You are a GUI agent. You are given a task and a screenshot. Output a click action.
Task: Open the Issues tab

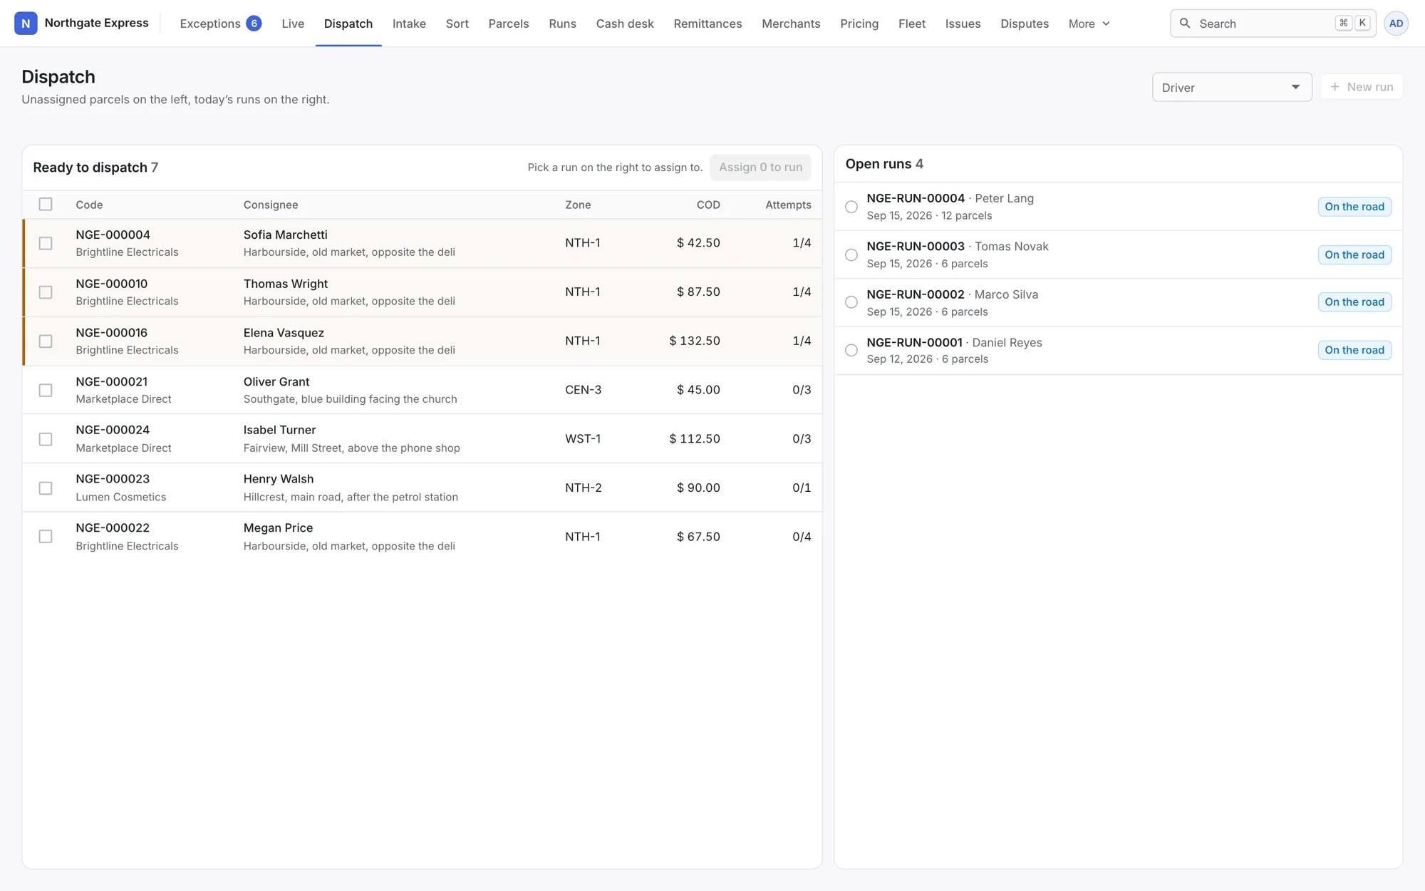963,24
